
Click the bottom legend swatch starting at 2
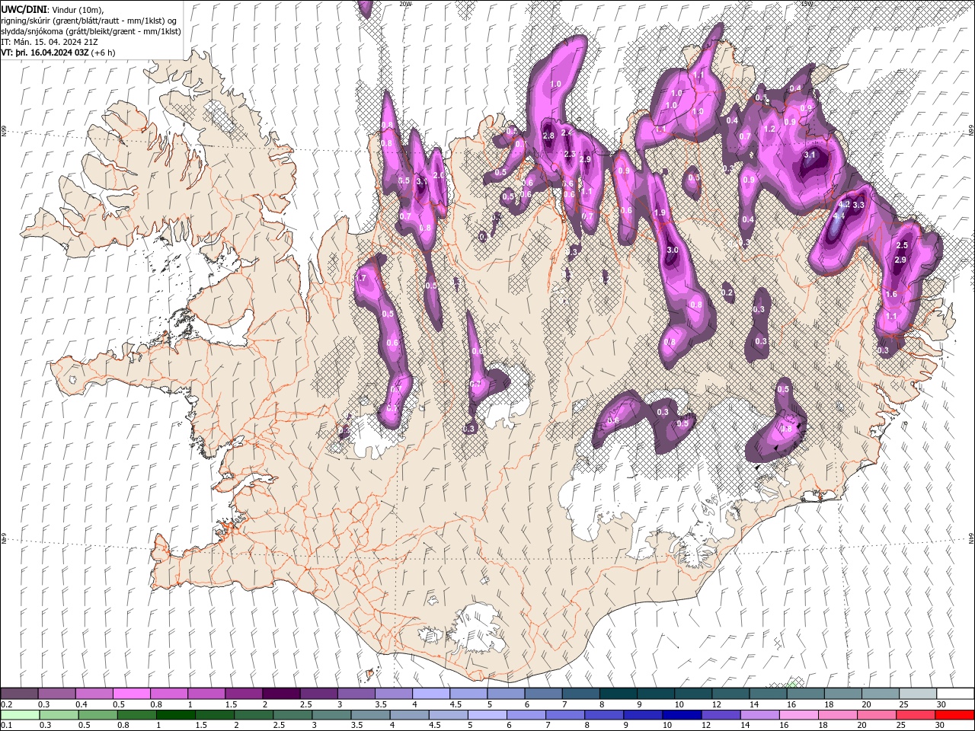tap(254, 714)
